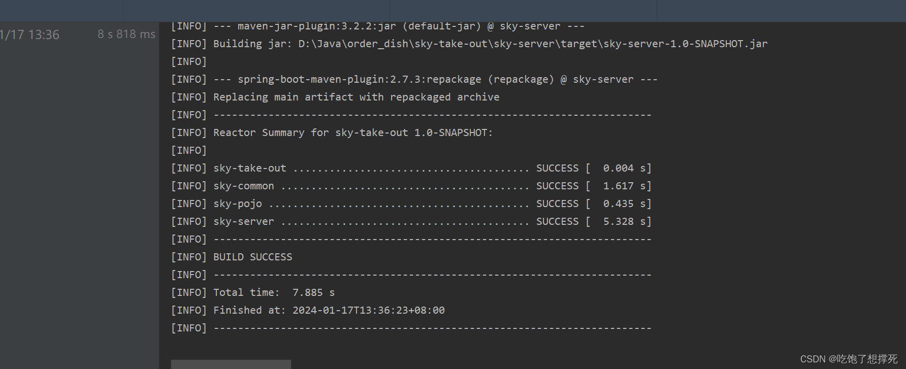Select the Reactor Summary line
906x369 pixels.
(352, 132)
